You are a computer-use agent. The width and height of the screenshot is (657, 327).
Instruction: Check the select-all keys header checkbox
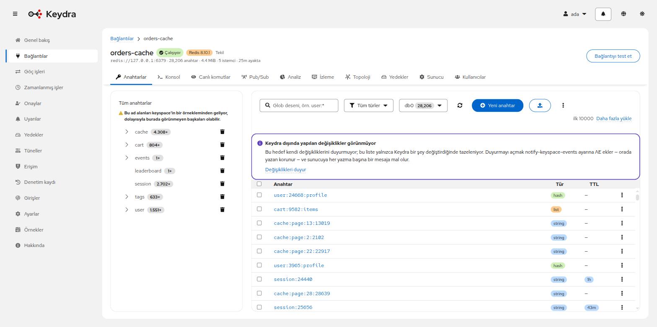[x=259, y=184]
